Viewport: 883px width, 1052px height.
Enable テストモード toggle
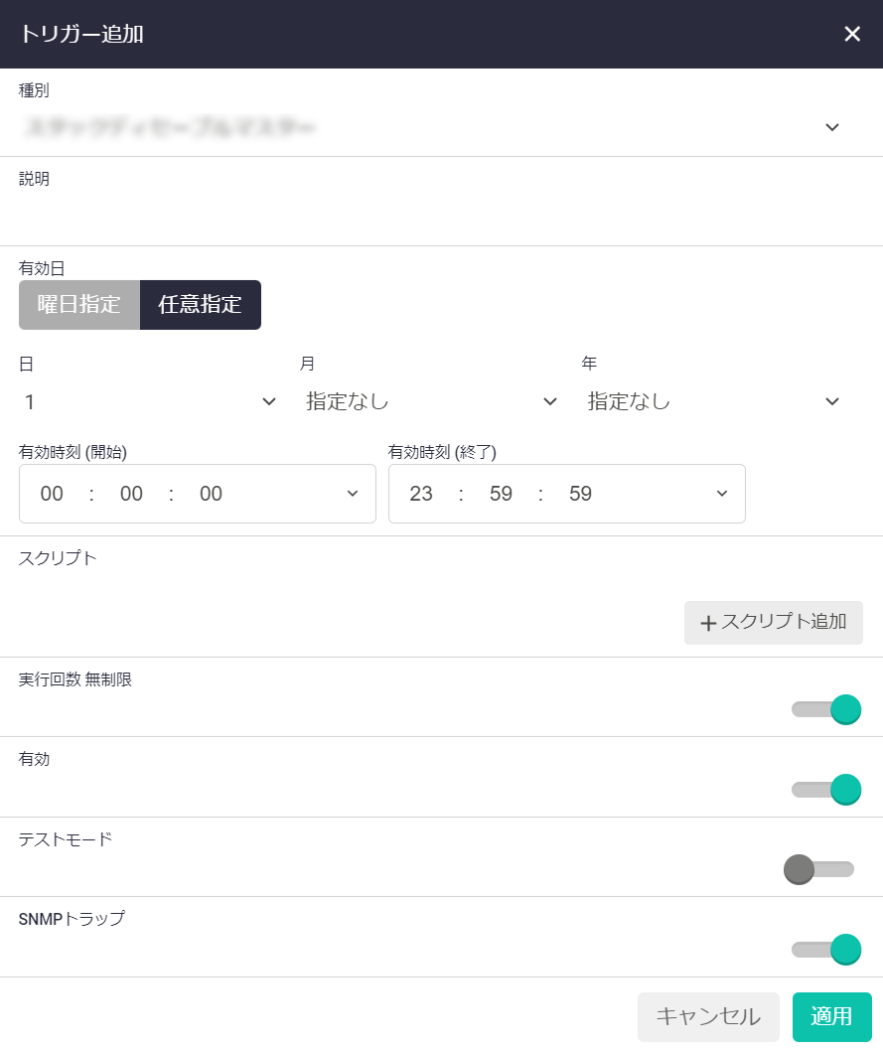818,869
